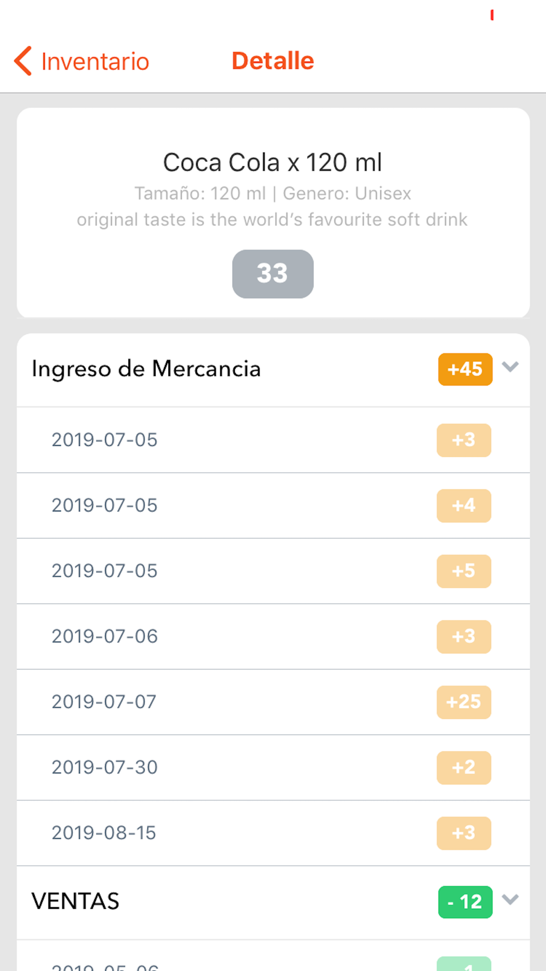Tap the +4 quantity badge

(x=464, y=506)
